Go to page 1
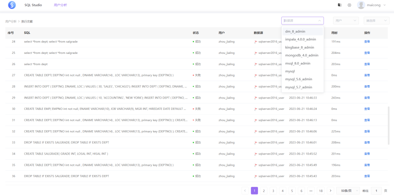Screen dimensions: 394x195 point(254,191)
